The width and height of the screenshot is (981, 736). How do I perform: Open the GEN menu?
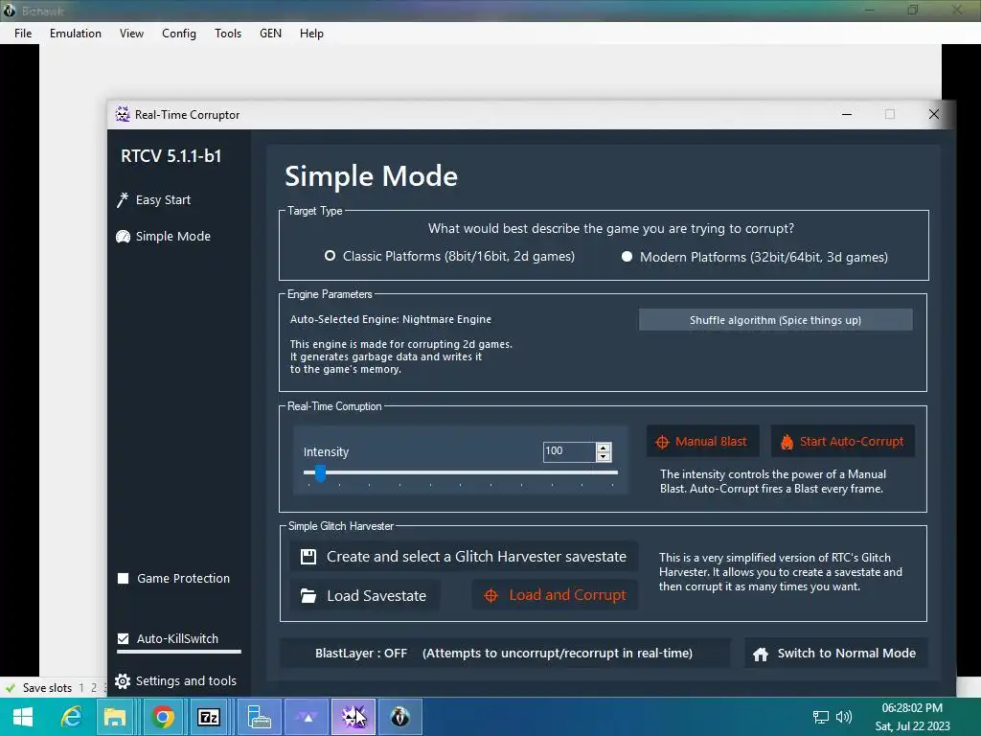coord(270,34)
